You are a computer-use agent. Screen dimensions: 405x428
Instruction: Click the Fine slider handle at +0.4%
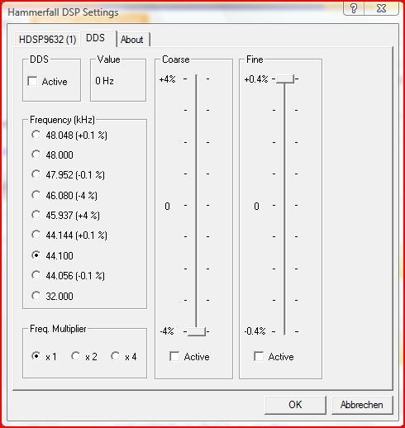tap(285, 78)
